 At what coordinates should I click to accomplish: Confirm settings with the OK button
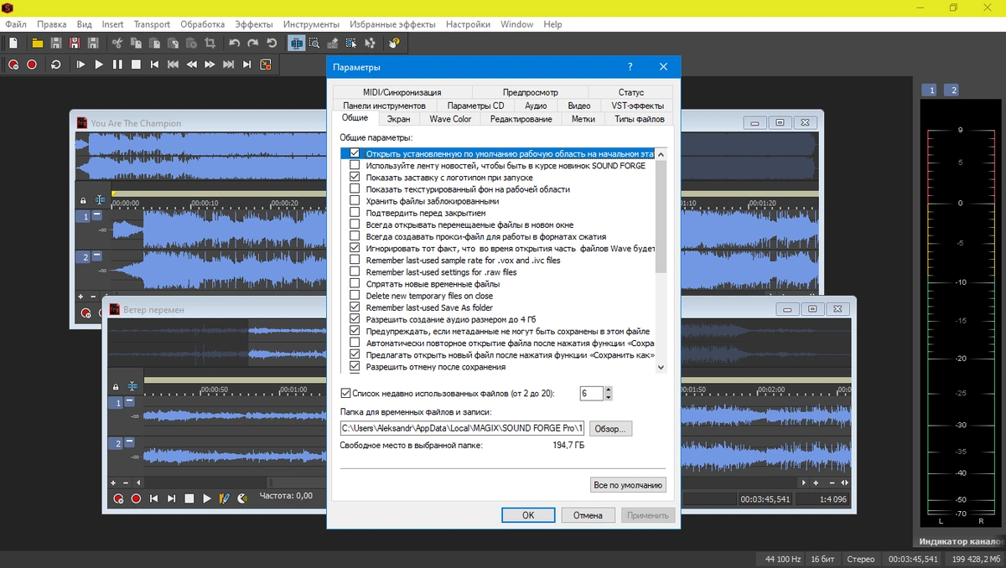pos(528,515)
